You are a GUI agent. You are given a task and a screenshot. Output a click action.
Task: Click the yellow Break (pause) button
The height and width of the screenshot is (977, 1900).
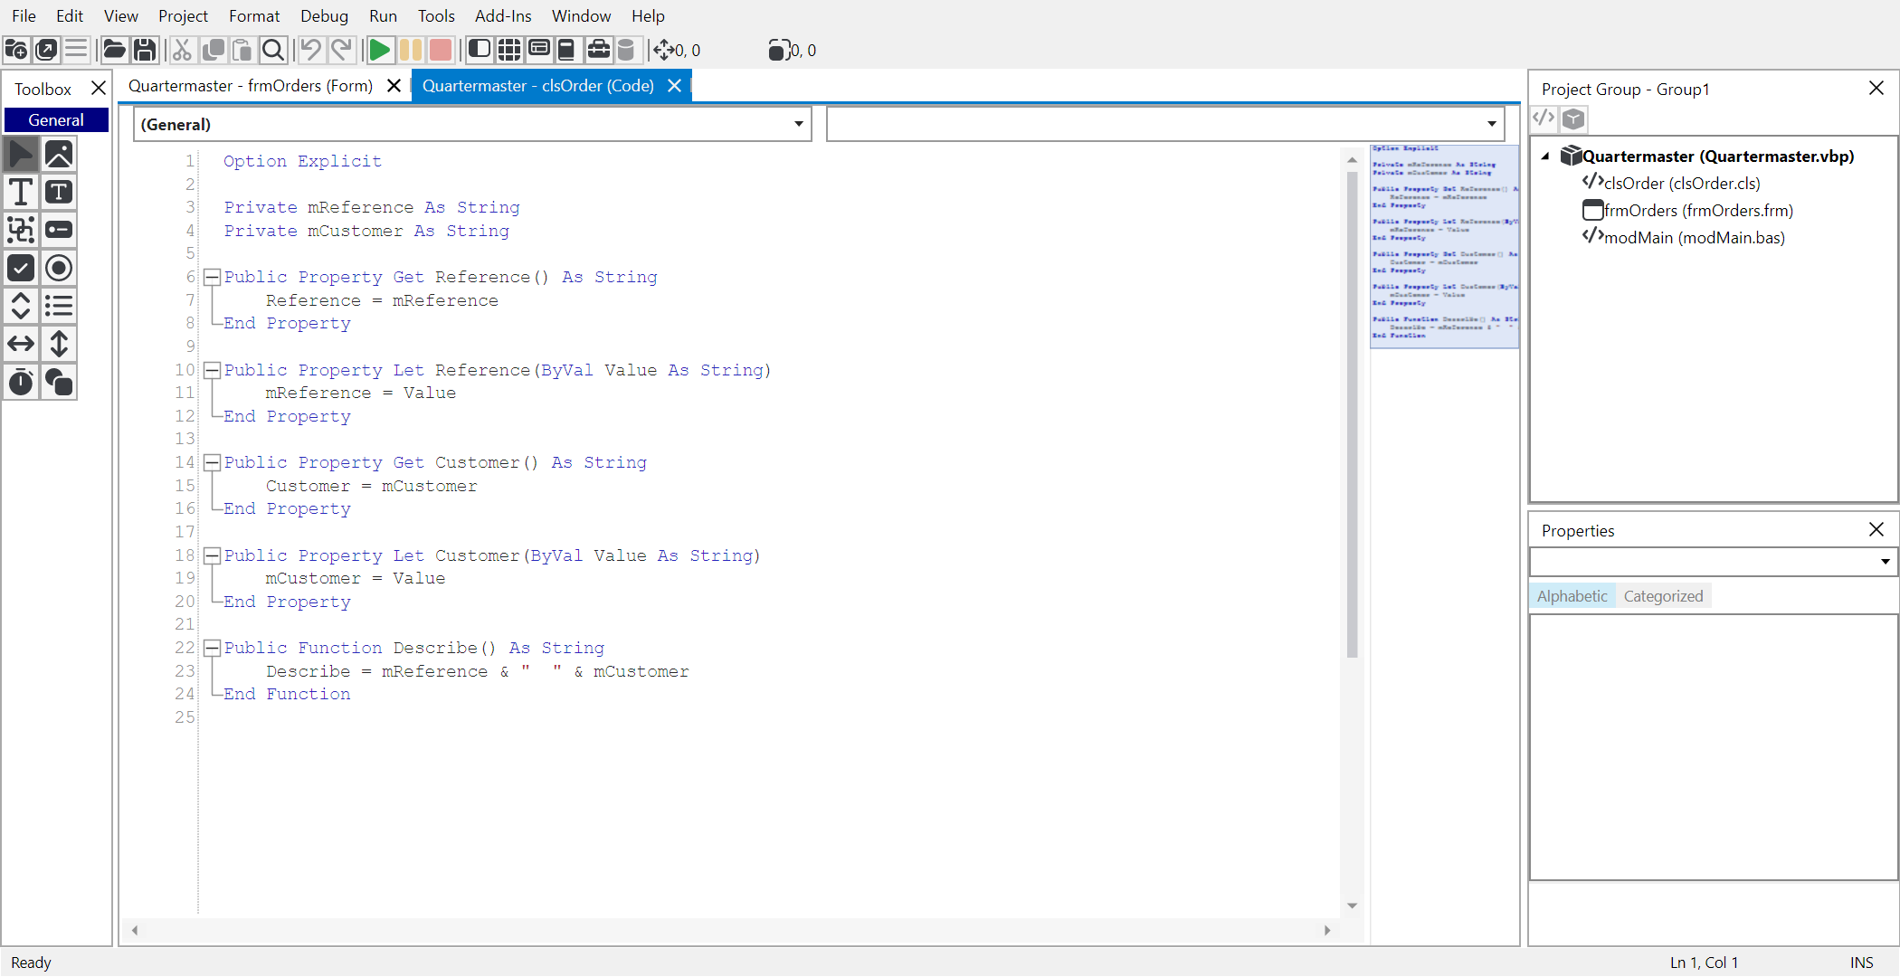pos(411,50)
